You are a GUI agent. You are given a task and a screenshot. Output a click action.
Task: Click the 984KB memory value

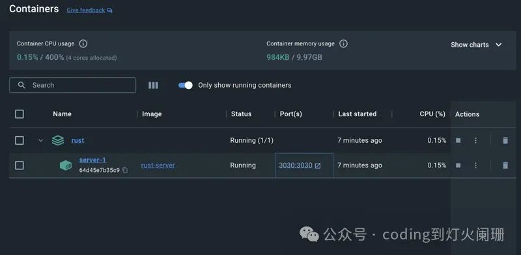pyautogui.click(x=278, y=57)
